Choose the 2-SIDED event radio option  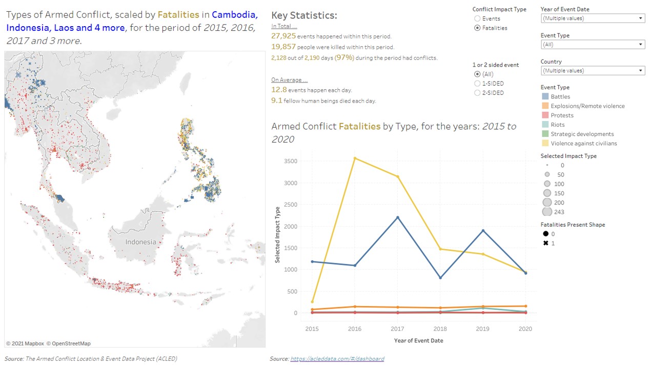[x=477, y=93]
